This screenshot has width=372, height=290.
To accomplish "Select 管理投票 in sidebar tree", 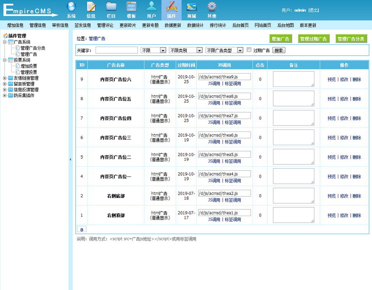I will 29,72.
